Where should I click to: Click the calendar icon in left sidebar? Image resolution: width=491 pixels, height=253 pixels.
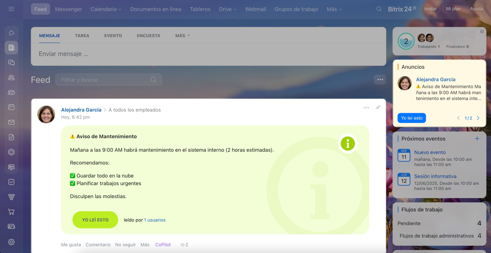coord(11,107)
